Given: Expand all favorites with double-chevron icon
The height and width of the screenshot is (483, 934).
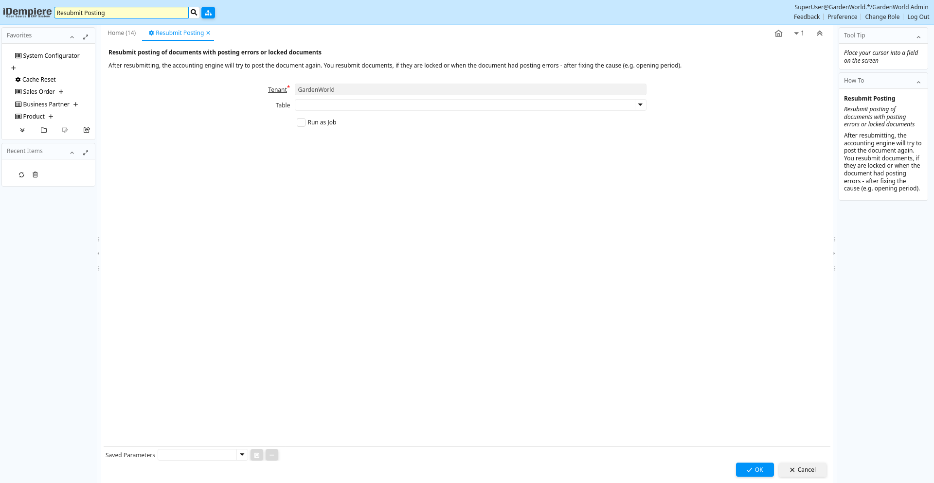Looking at the screenshot, I should pos(22,130).
